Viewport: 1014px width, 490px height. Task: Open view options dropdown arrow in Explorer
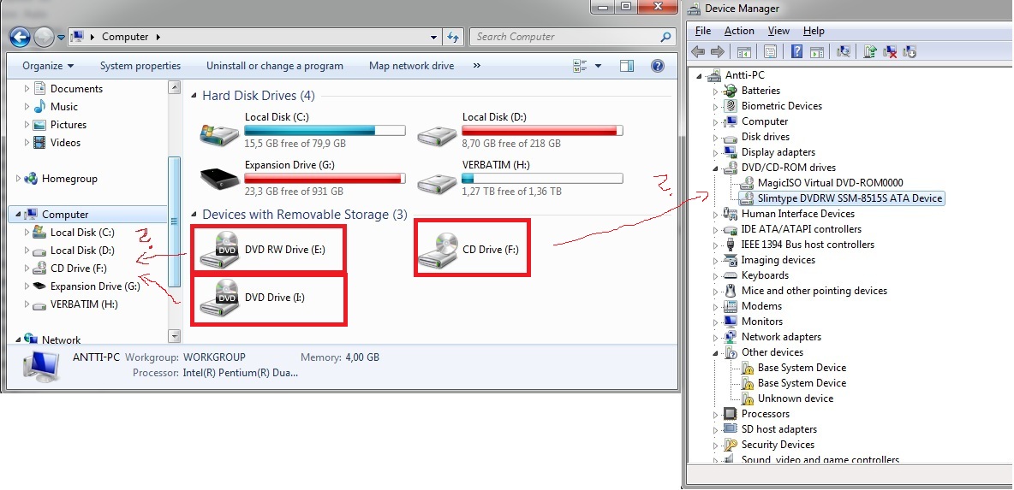point(598,66)
